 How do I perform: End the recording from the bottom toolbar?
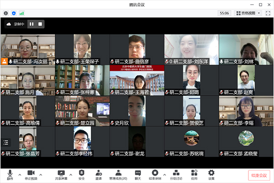point(154,174)
